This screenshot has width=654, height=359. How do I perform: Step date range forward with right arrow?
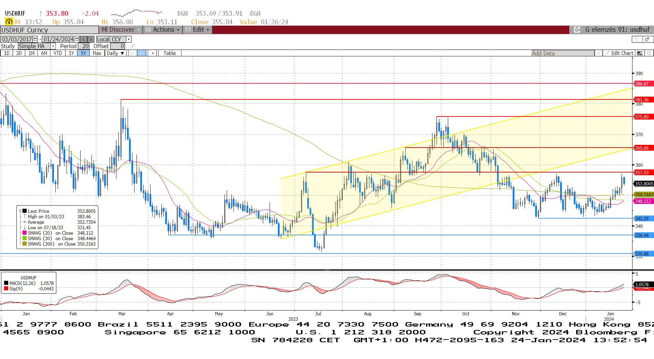[x=91, y=39]
